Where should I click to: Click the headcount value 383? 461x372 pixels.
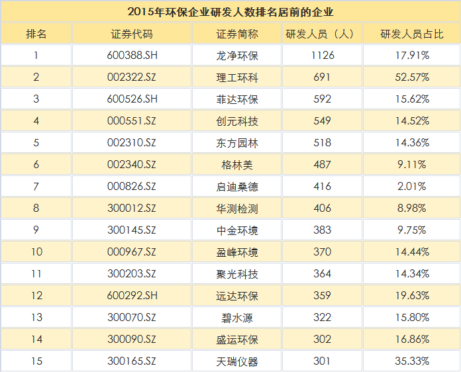[322, 230]
